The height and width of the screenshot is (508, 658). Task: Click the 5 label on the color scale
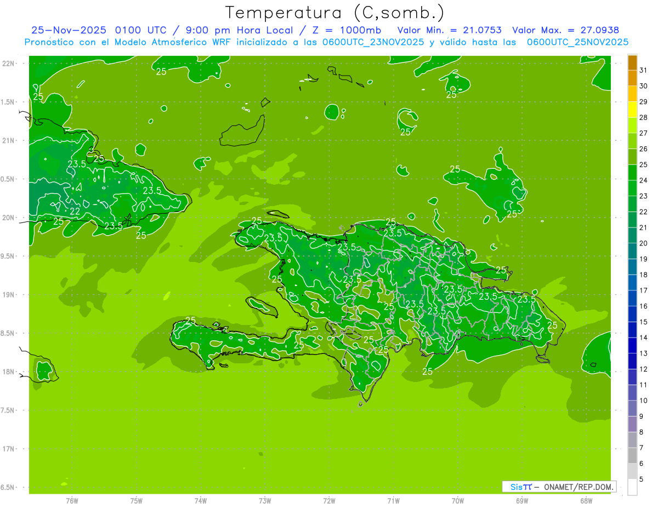click(x=642, y=479)
